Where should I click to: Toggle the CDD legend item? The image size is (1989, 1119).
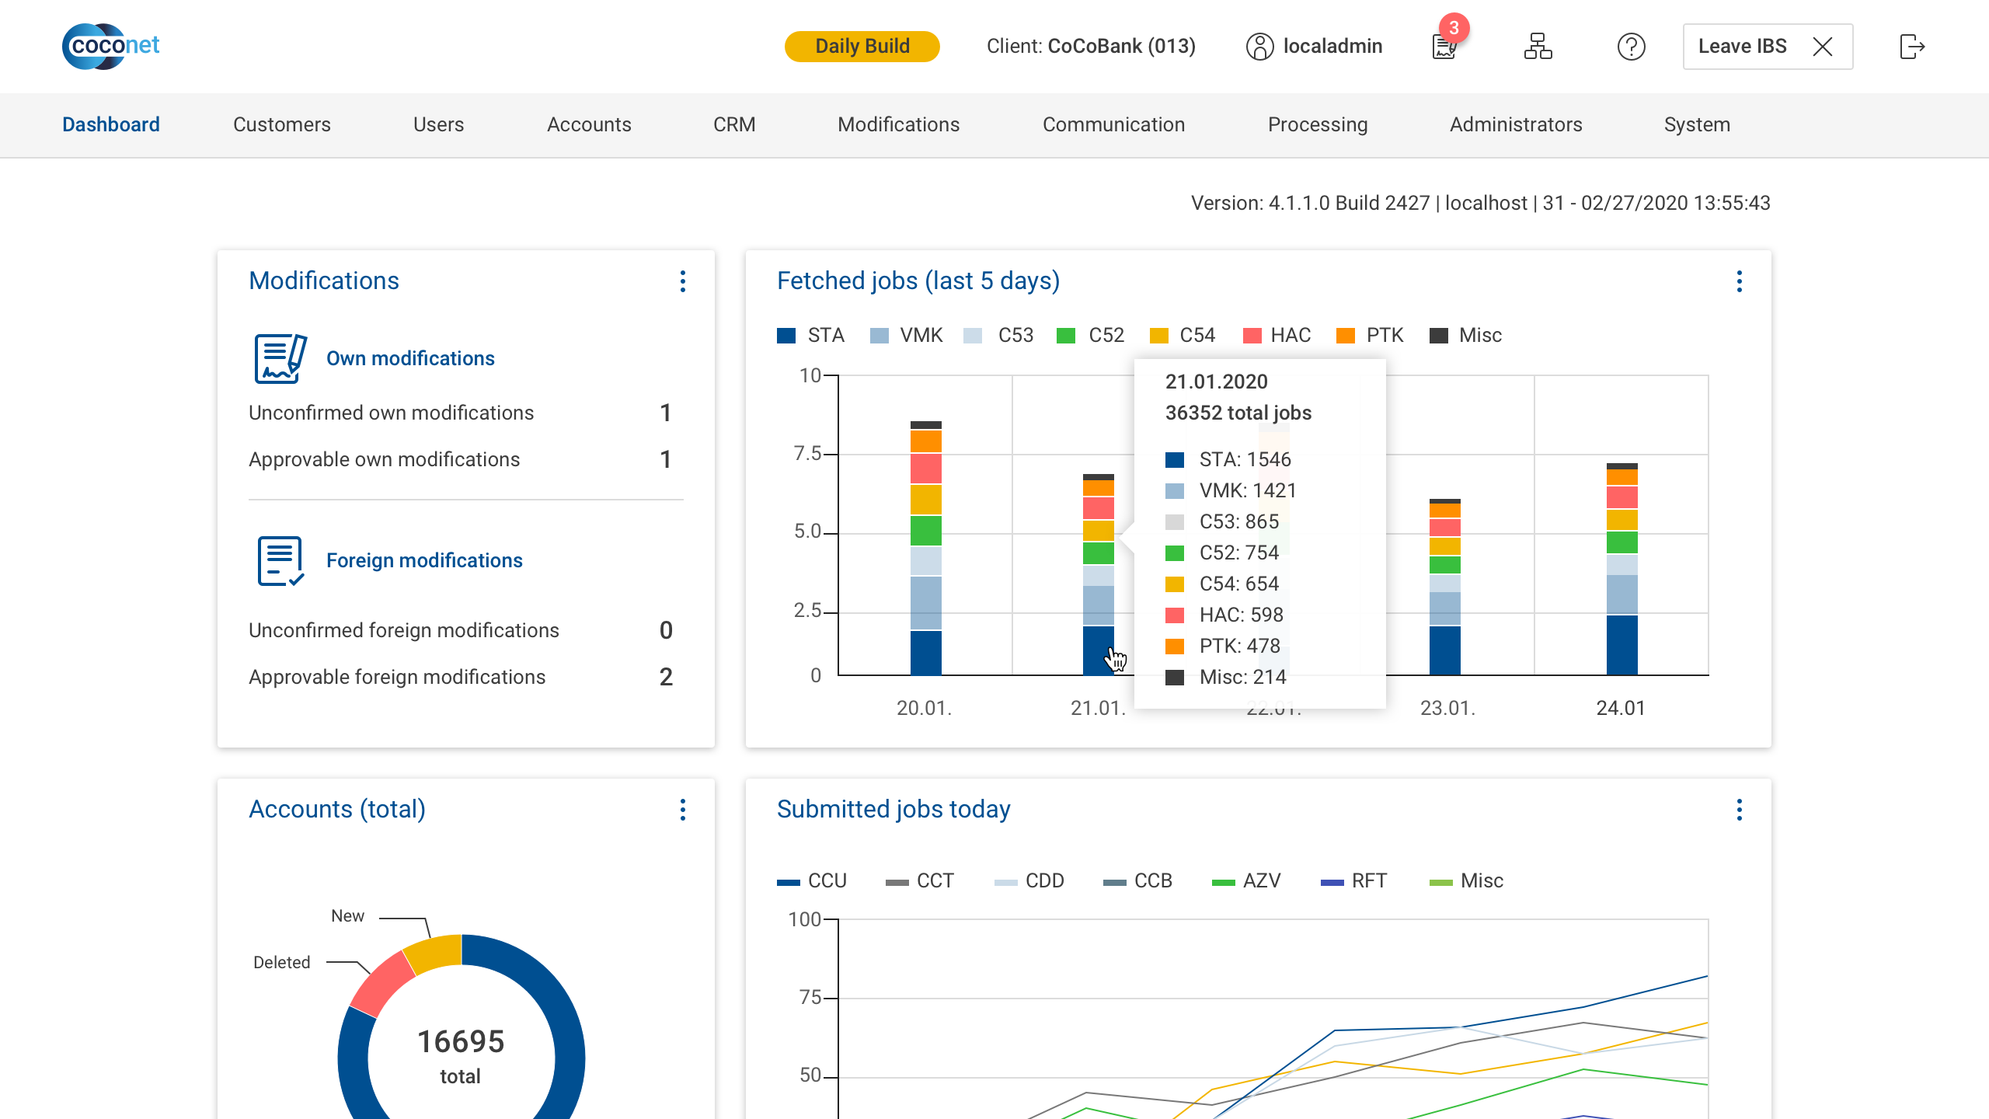(1029, 881)
